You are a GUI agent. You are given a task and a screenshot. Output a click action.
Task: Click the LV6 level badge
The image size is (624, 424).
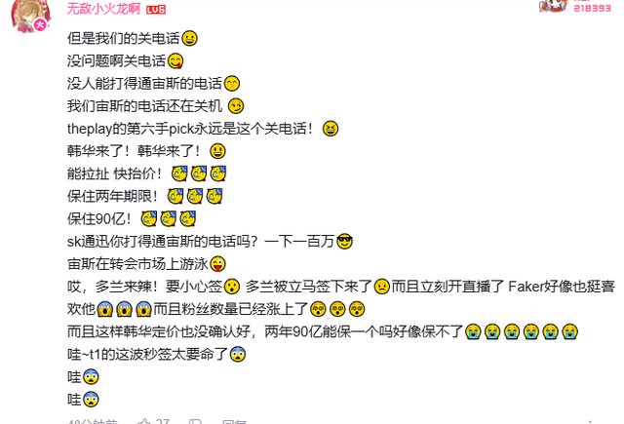click(156, 10)
